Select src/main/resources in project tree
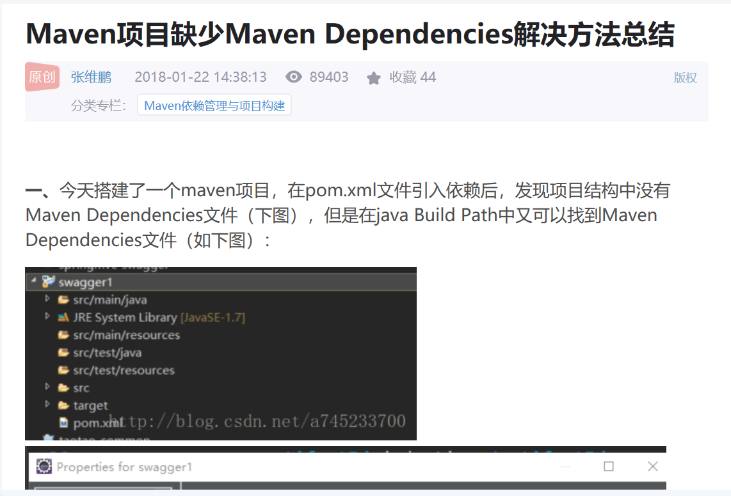Screen dimensions: 731x496 [x=126, y=336]
